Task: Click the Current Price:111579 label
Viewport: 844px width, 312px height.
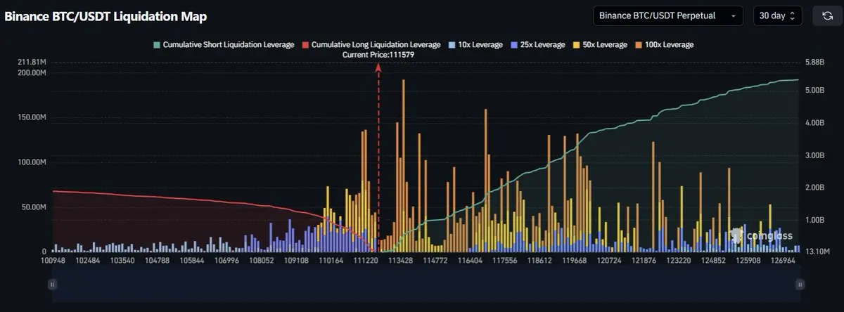Action: (378, 55)
